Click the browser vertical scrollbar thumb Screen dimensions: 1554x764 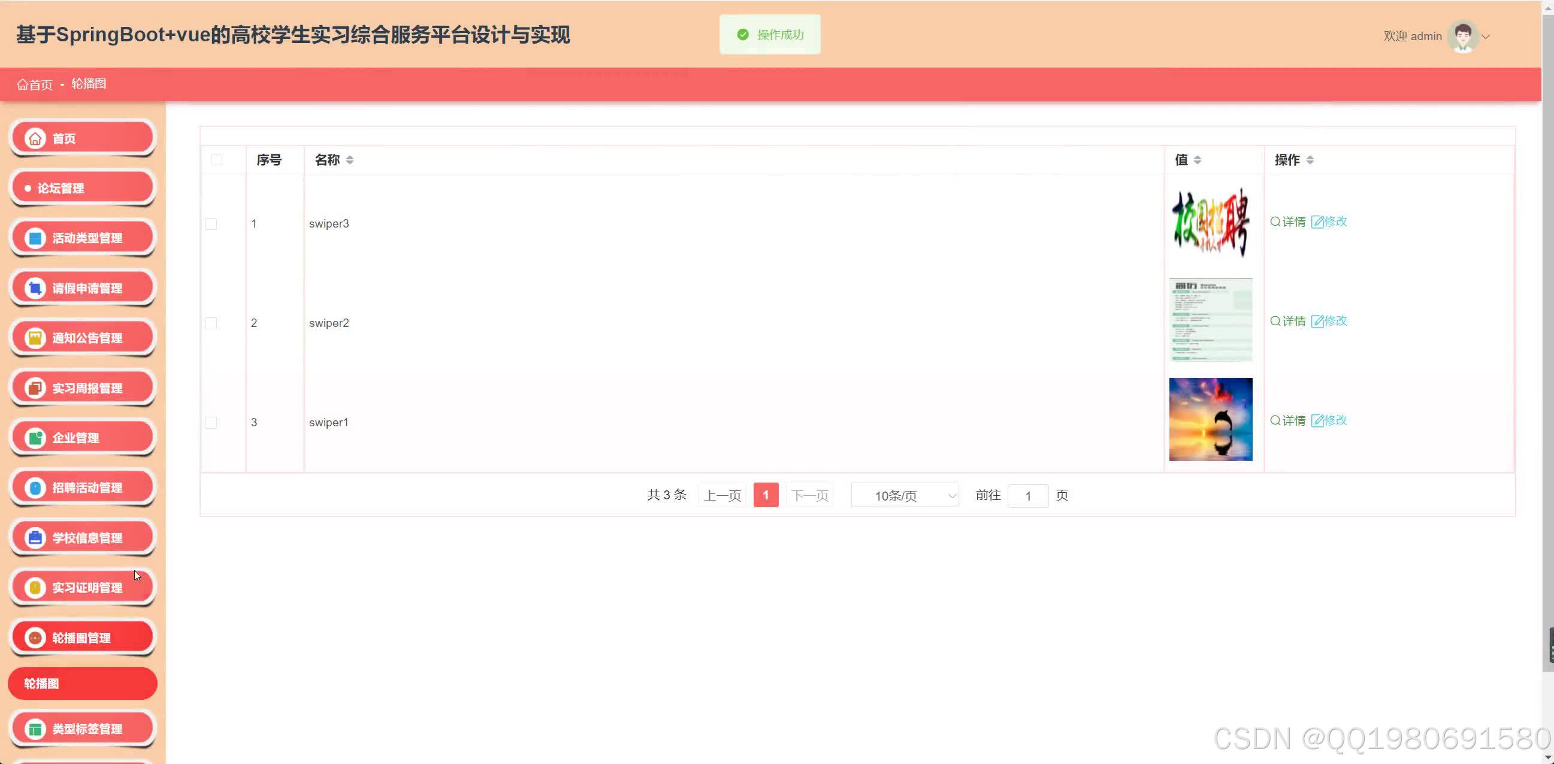coord(1548,338)
